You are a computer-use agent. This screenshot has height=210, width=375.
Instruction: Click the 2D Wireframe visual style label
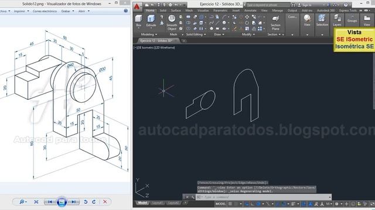165,48
